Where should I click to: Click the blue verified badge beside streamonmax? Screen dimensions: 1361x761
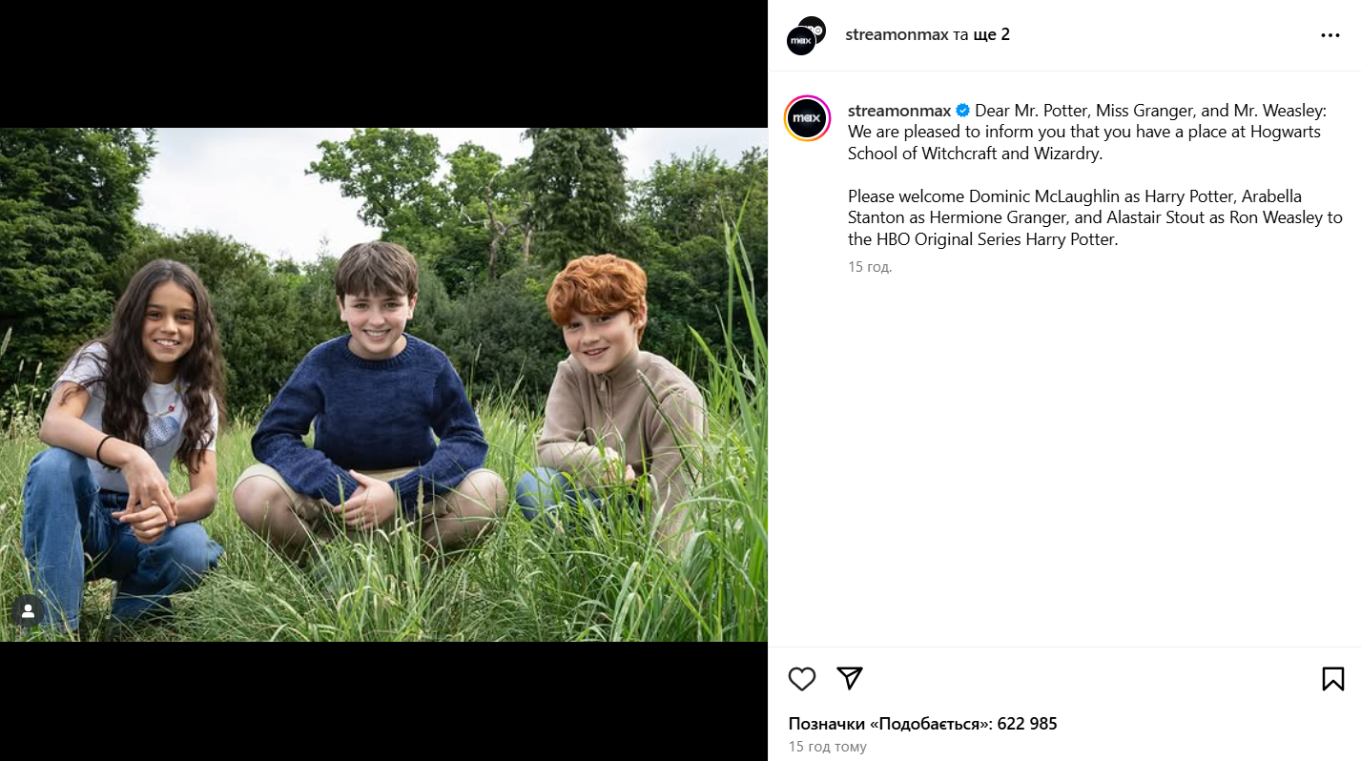pyautogui.click(x=963, y=111)
